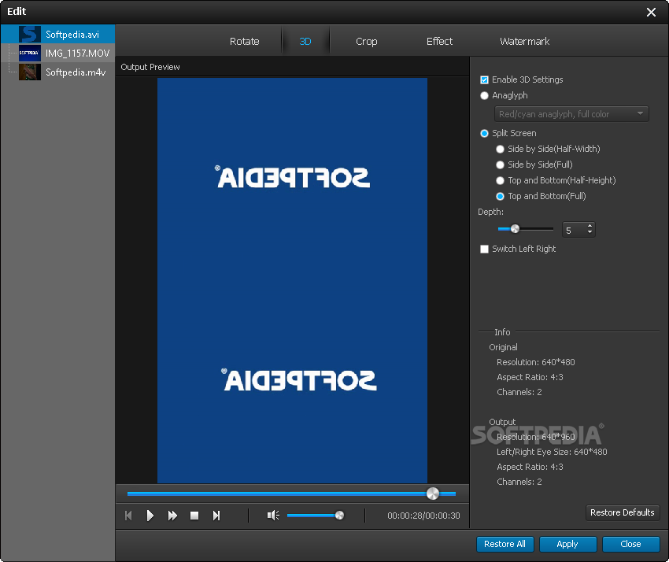Select the Softpedia.avi file name
669x562 pixels.
(72, 35)
